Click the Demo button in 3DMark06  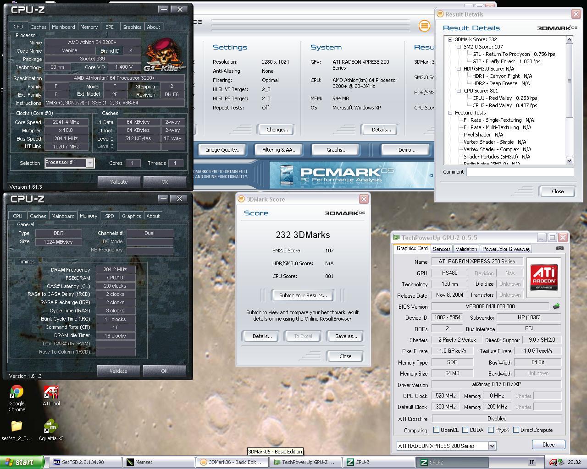406,150
